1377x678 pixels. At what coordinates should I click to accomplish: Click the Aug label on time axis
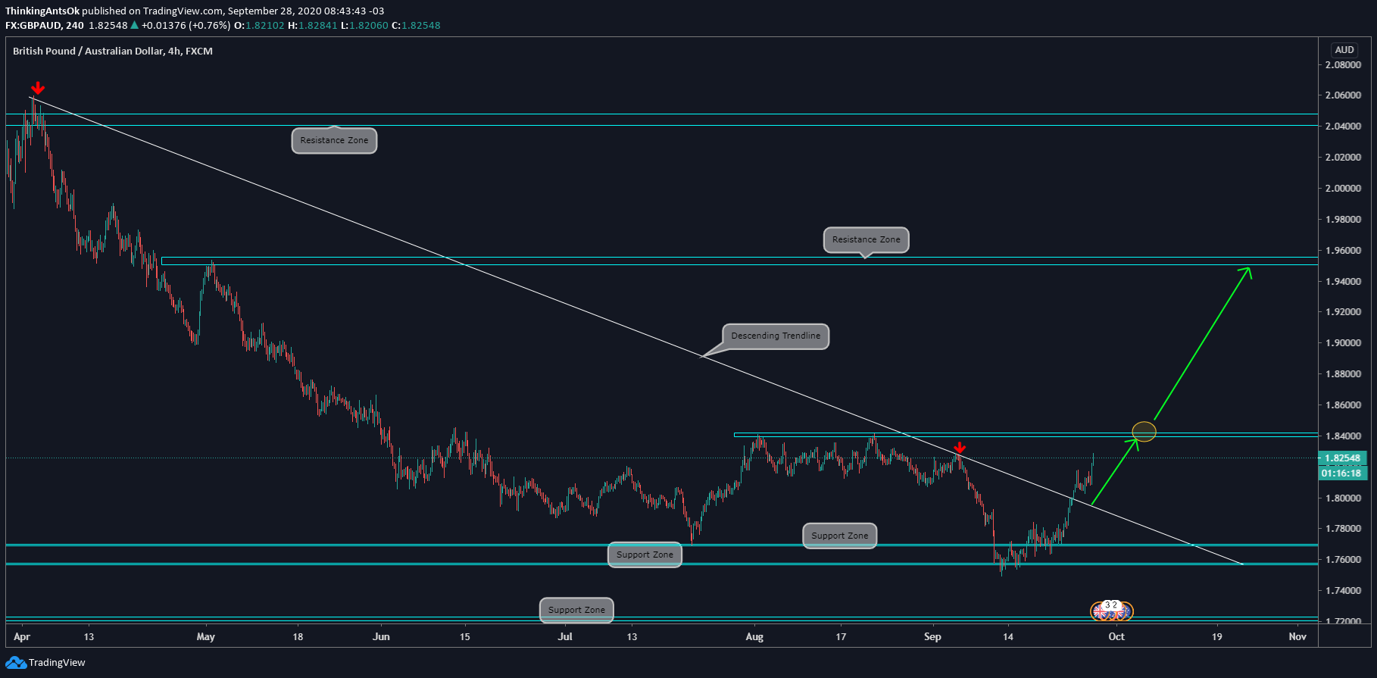[x=754, y=637]
